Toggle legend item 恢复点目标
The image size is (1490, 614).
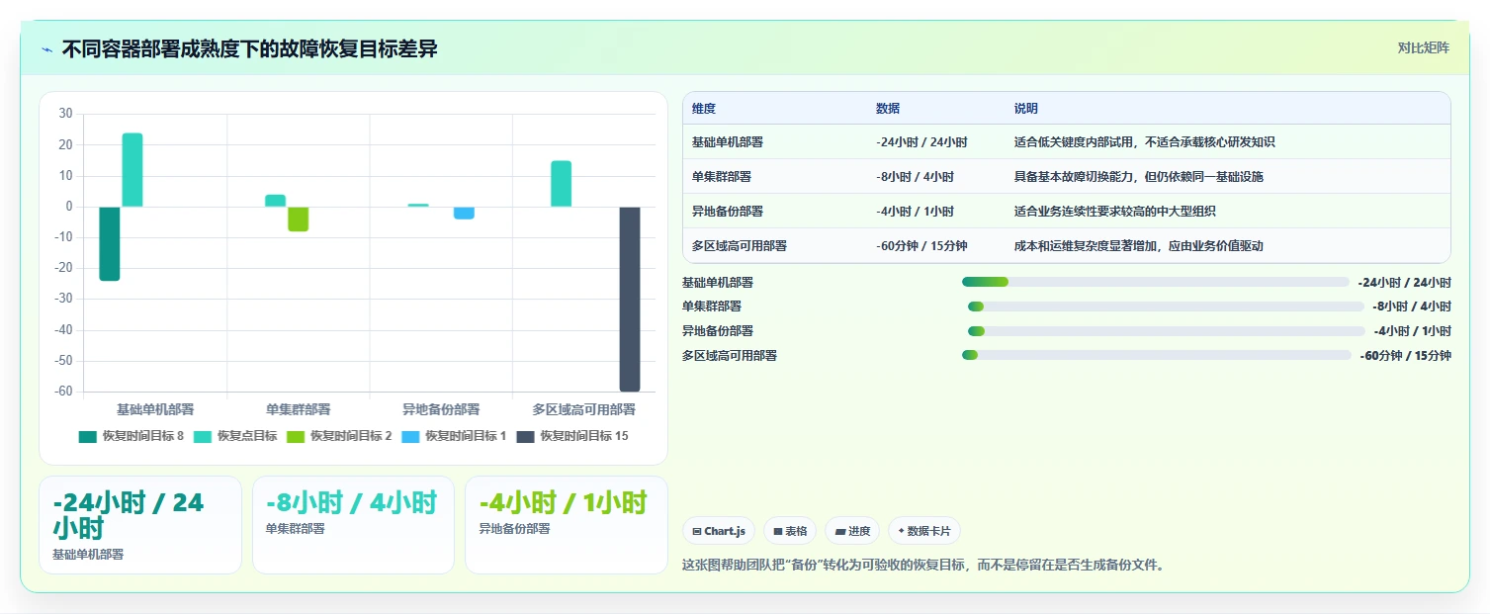[x=235, y=436]
